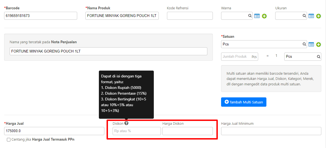Click the Harga Jual Minimum label
The image size is (326, 148).
click(x=237, y=124)
